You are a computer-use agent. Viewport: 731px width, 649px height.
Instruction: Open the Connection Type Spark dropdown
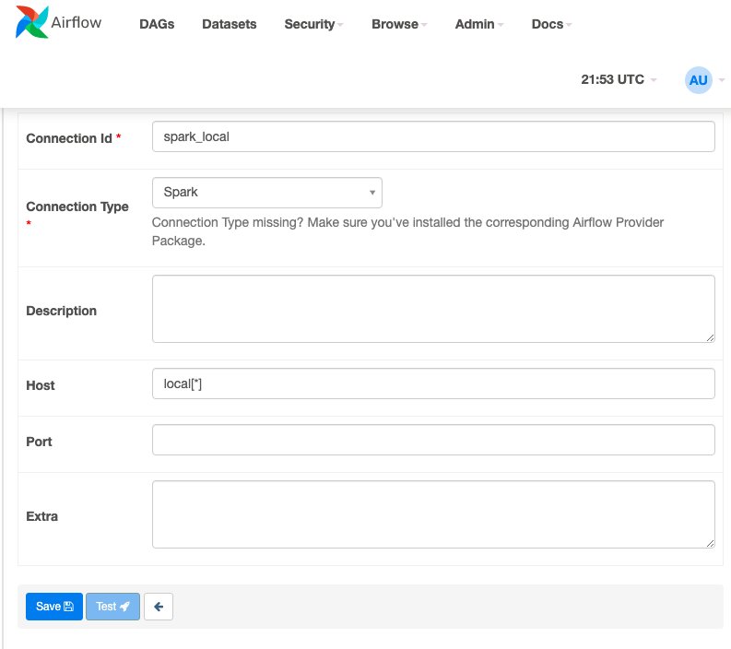pyautogui.click(x=267, y=193)
